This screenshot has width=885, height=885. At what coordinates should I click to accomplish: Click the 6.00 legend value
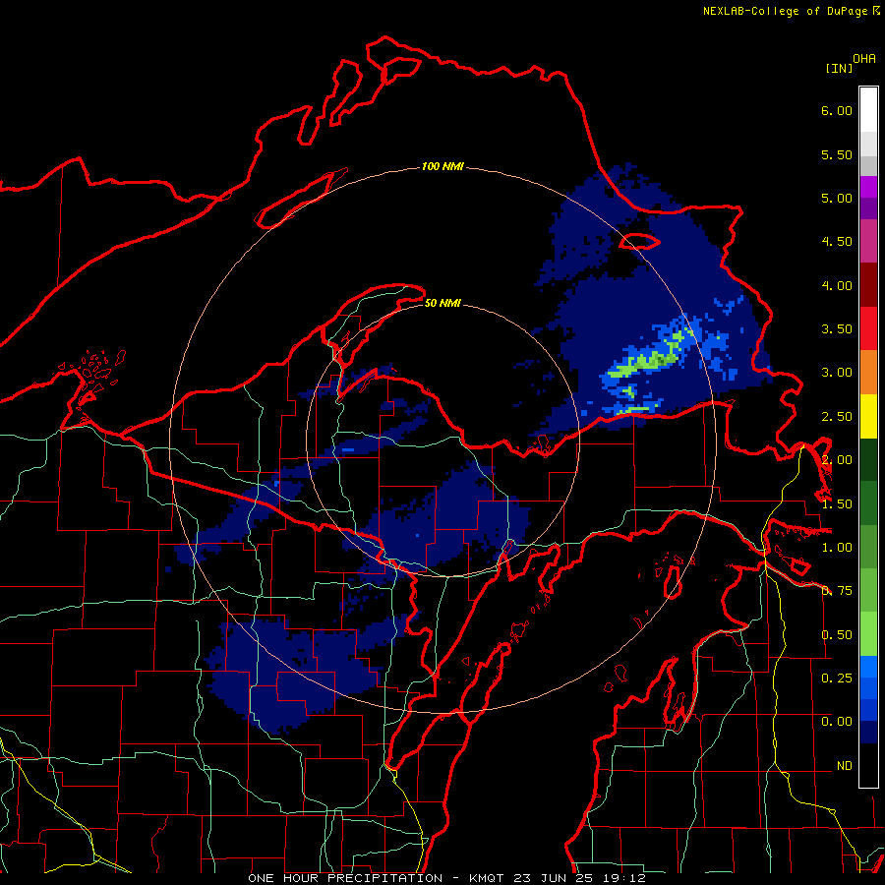click(837, 110)
